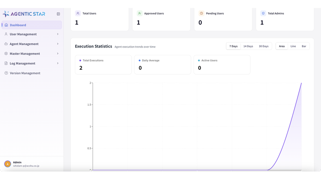Screen dimensions: 321x180
Task: Expand Log Management chevron
Action: (58, 63)
